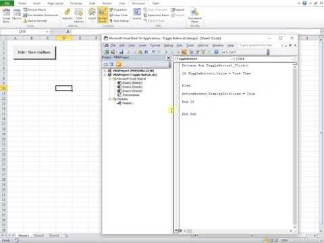Select column D header in worksheet
This screenshot has height=243, width=324.
pos(64,38)
